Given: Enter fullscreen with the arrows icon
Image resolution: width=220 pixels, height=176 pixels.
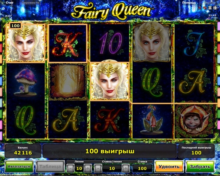Looking at the screenshot, I should 215,8.
